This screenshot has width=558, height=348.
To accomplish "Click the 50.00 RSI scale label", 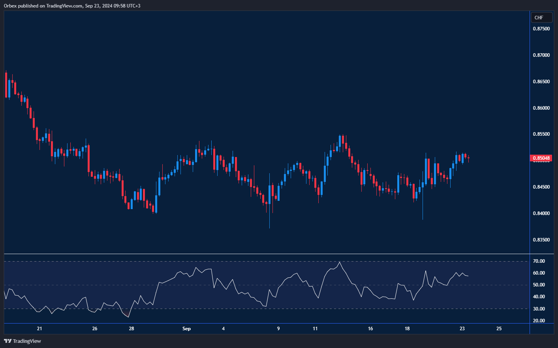I will coord(539,285).
